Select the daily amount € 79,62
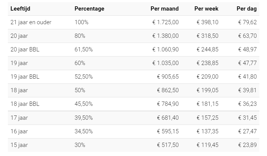The image size is (267, 156). pyautogui.click(x=247, y=22)
